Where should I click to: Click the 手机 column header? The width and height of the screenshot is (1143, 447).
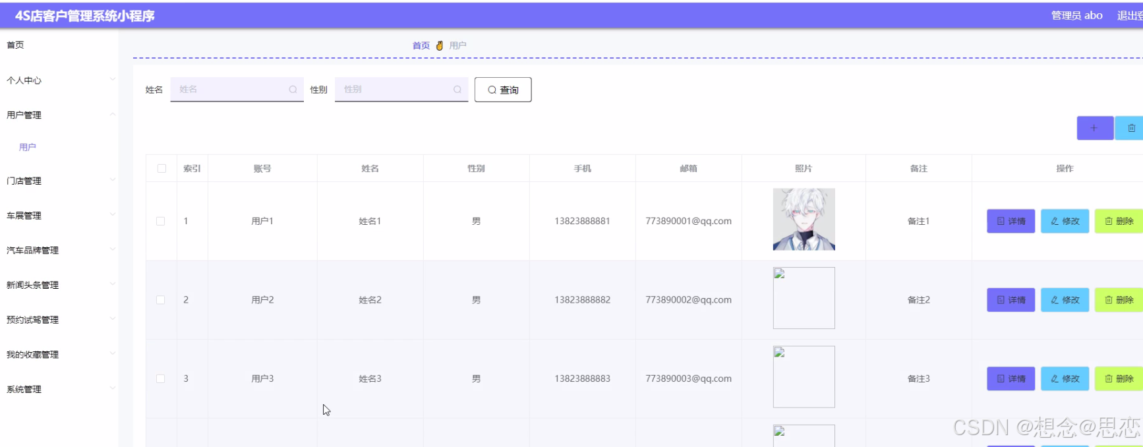point(582,169)
